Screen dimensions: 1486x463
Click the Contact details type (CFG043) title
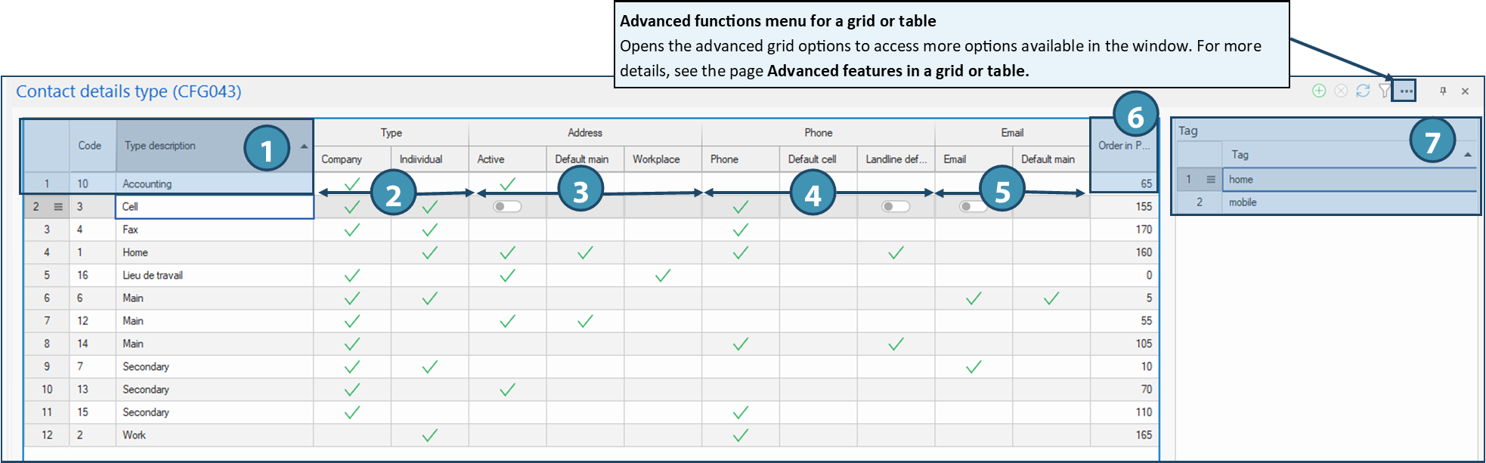tap(128, 91)
